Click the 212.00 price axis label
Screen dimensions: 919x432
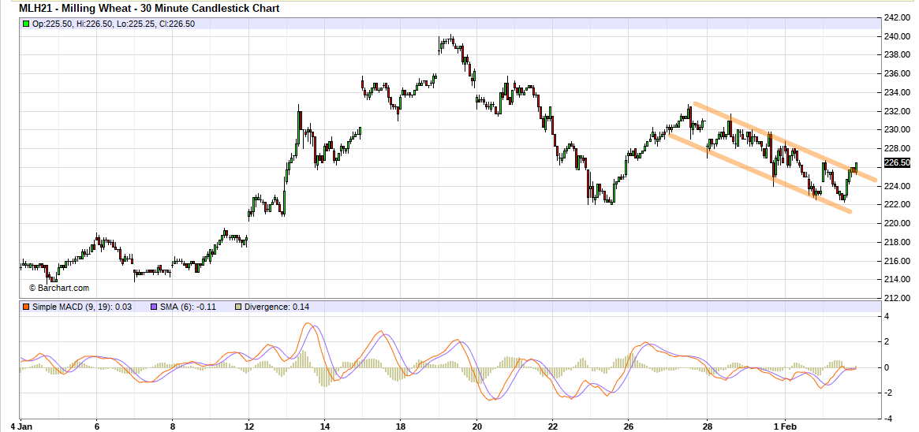896,298
